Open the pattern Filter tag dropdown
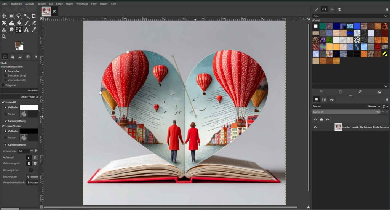This screenshot has height=210, width=390. (386, 16)
